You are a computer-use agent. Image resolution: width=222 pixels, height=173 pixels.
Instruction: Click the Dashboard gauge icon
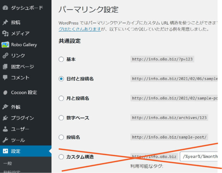pyautogui.click(x=5, y=8)
